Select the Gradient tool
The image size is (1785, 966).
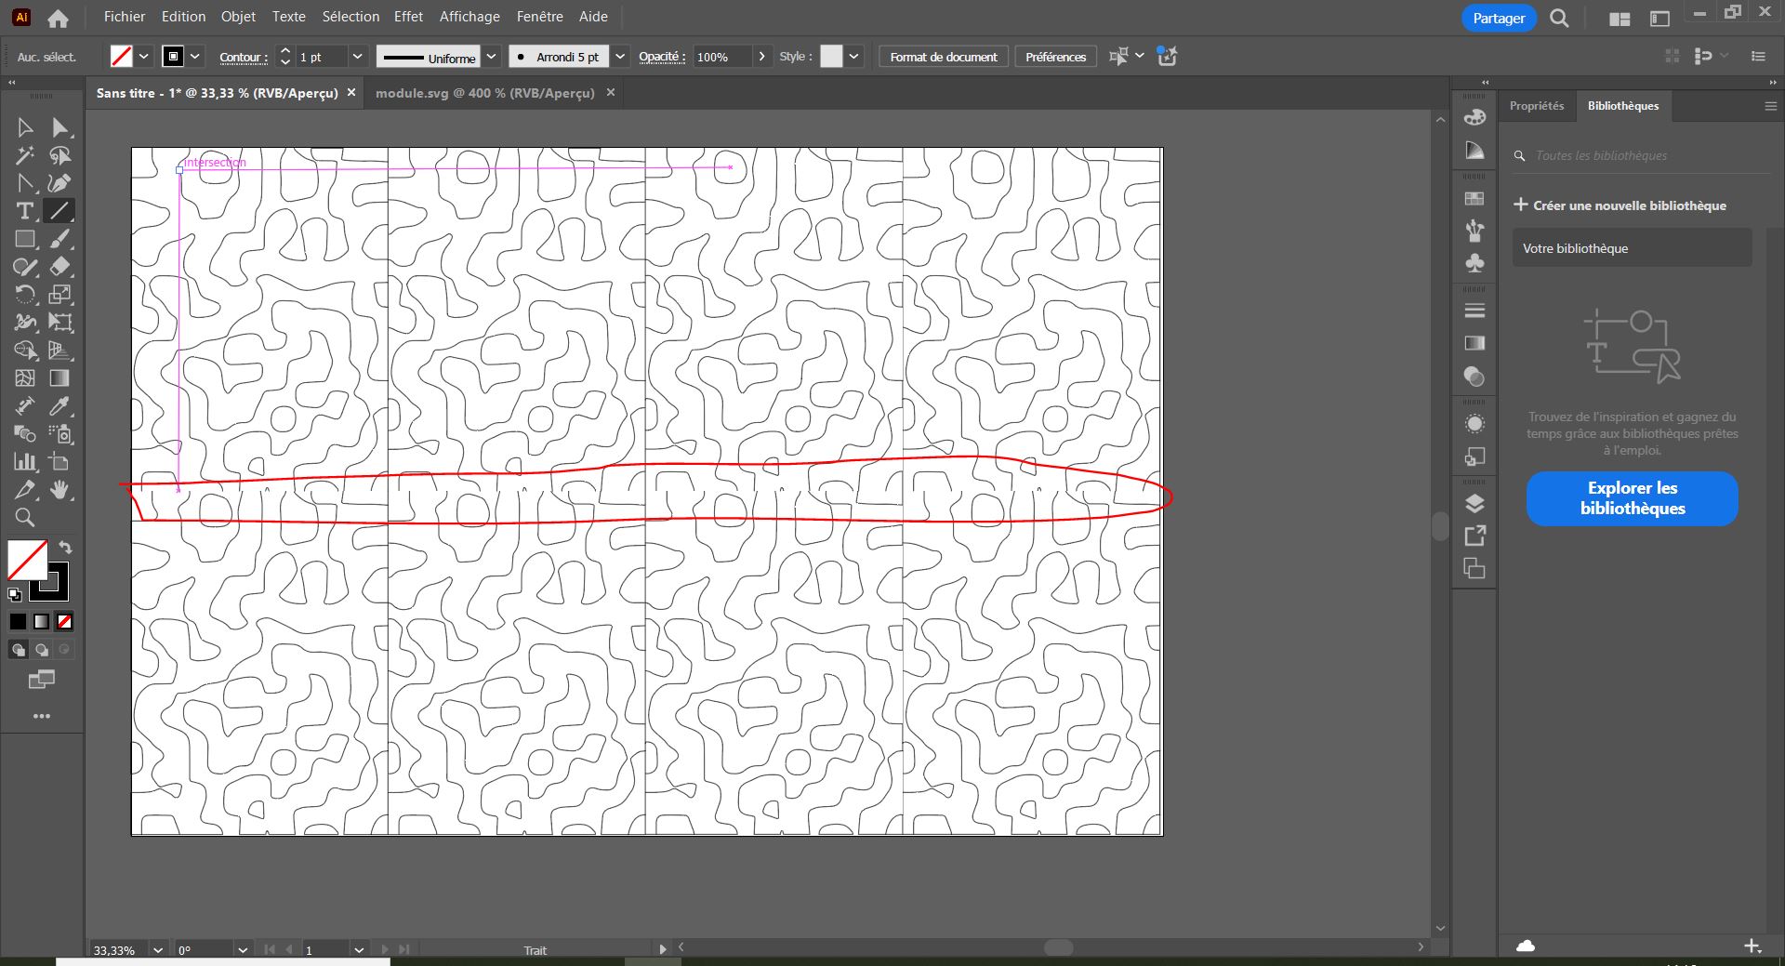pyautogui.click(x=60, y=378)
